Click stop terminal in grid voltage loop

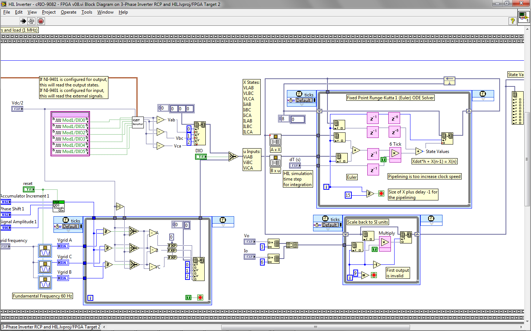pyautogui.click(x=200, y=298)
